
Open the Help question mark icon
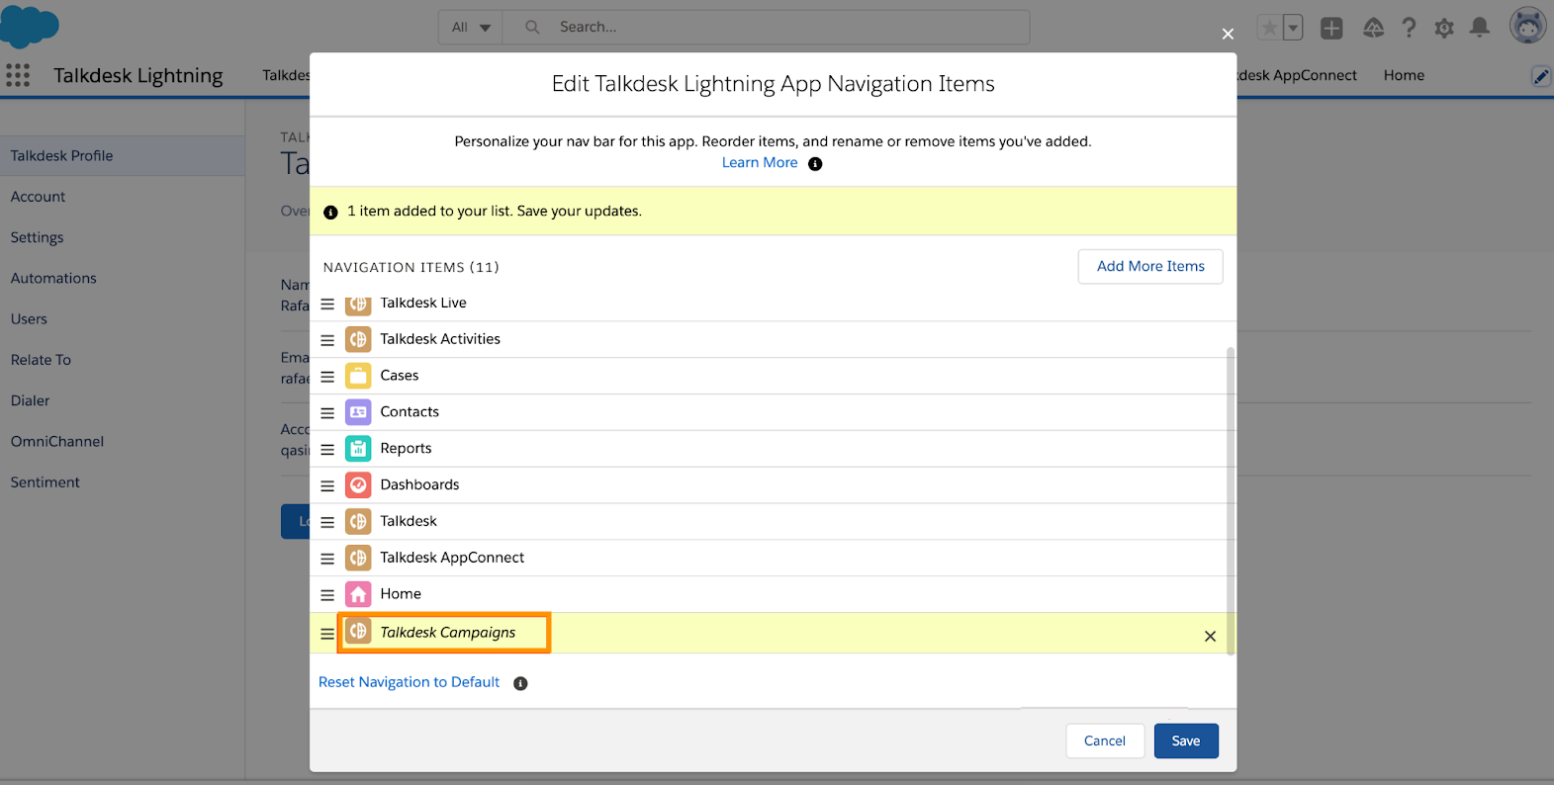[1409, 28]
